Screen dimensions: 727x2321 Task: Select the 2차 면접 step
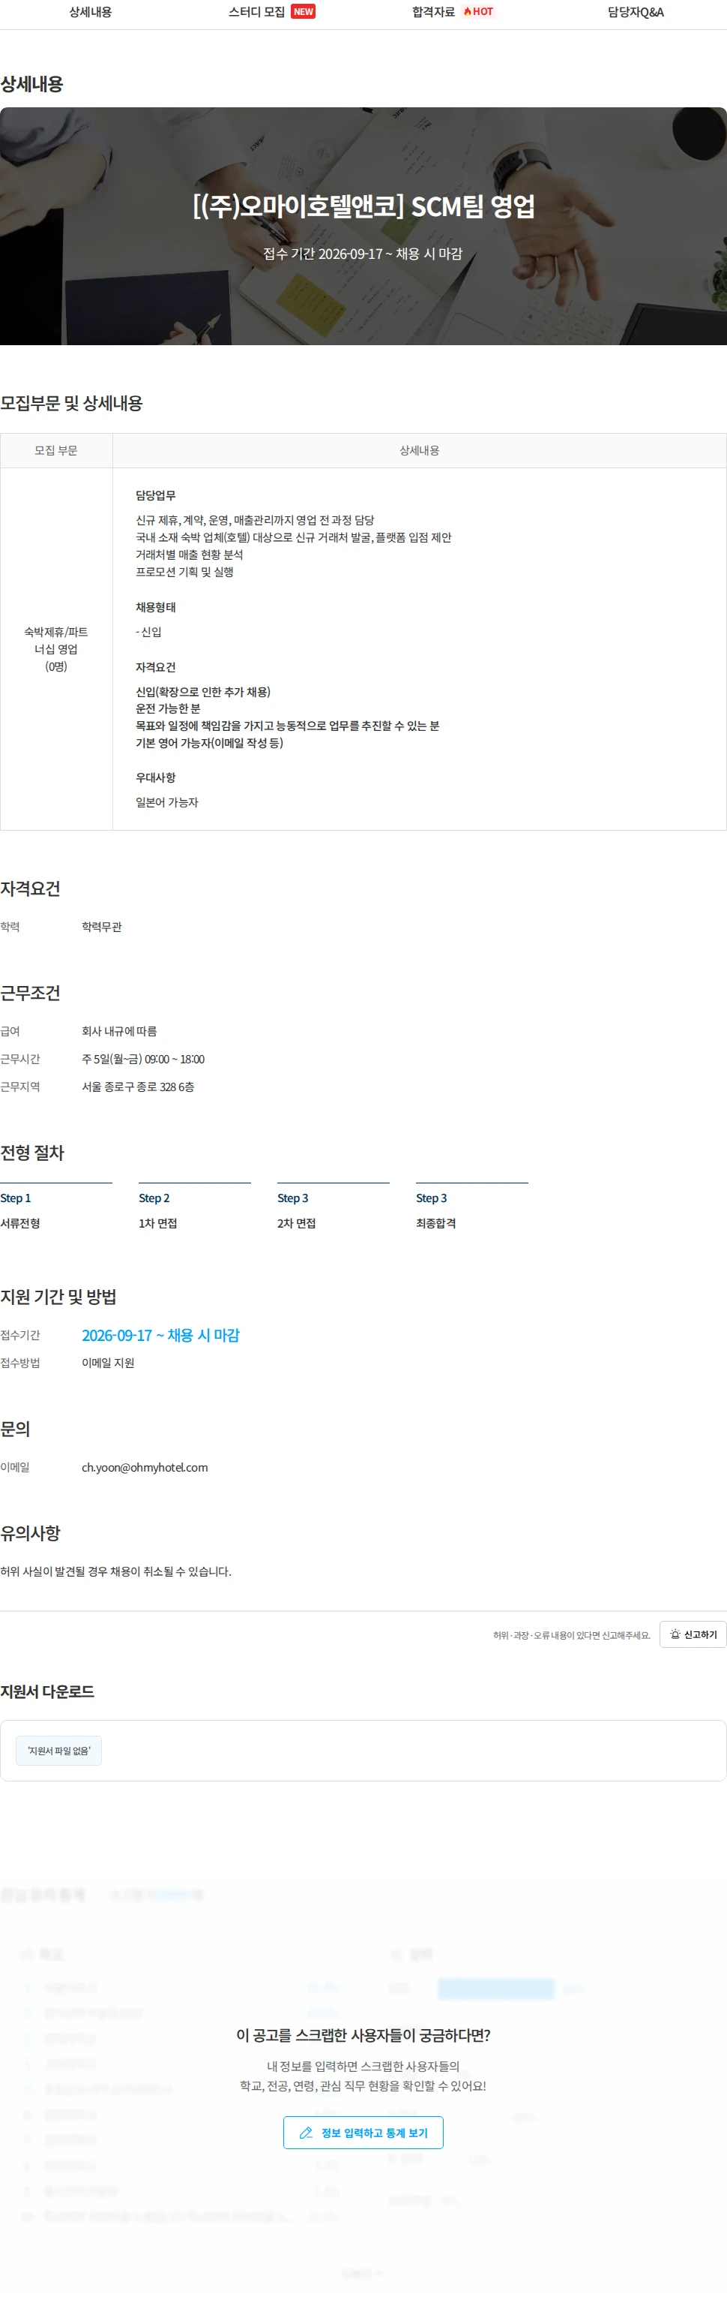(x=333, y=1208)
